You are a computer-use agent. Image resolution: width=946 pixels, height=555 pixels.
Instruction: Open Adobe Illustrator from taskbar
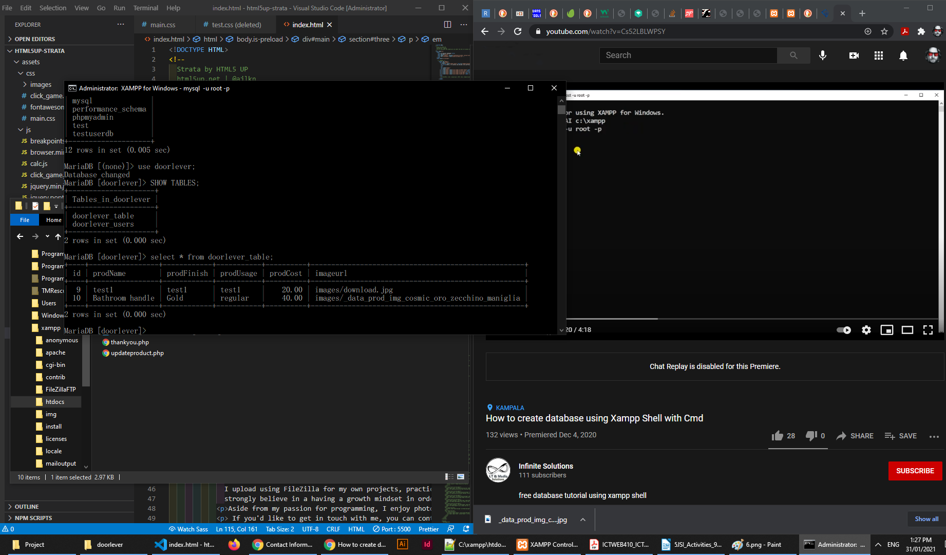403,545
